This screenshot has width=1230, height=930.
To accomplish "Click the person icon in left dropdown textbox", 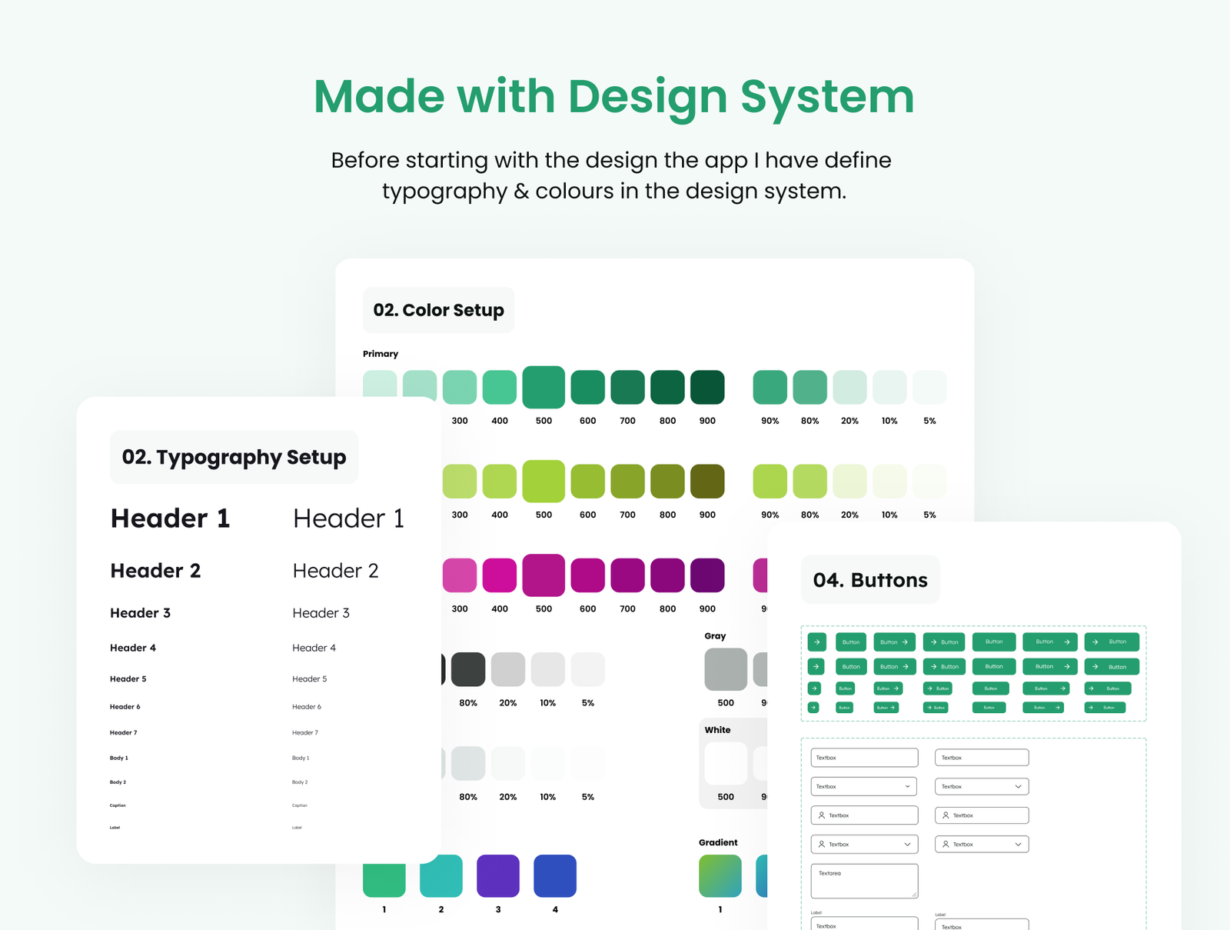I will [x=822, y=845].
